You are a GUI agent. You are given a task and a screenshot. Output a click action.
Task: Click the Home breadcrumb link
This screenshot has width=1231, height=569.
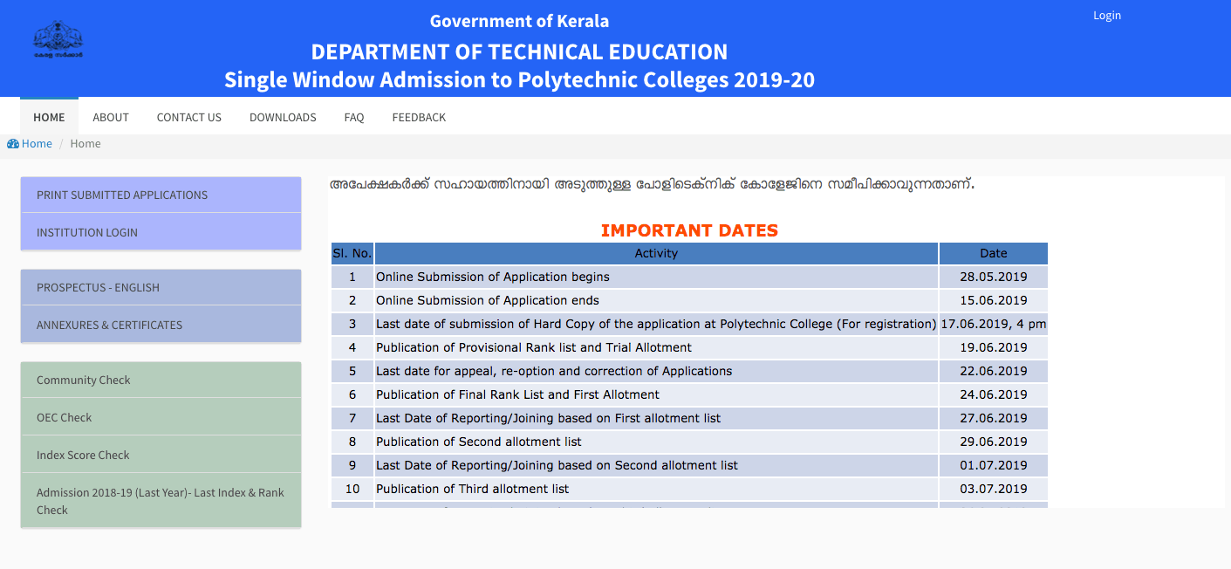[37, 144]
